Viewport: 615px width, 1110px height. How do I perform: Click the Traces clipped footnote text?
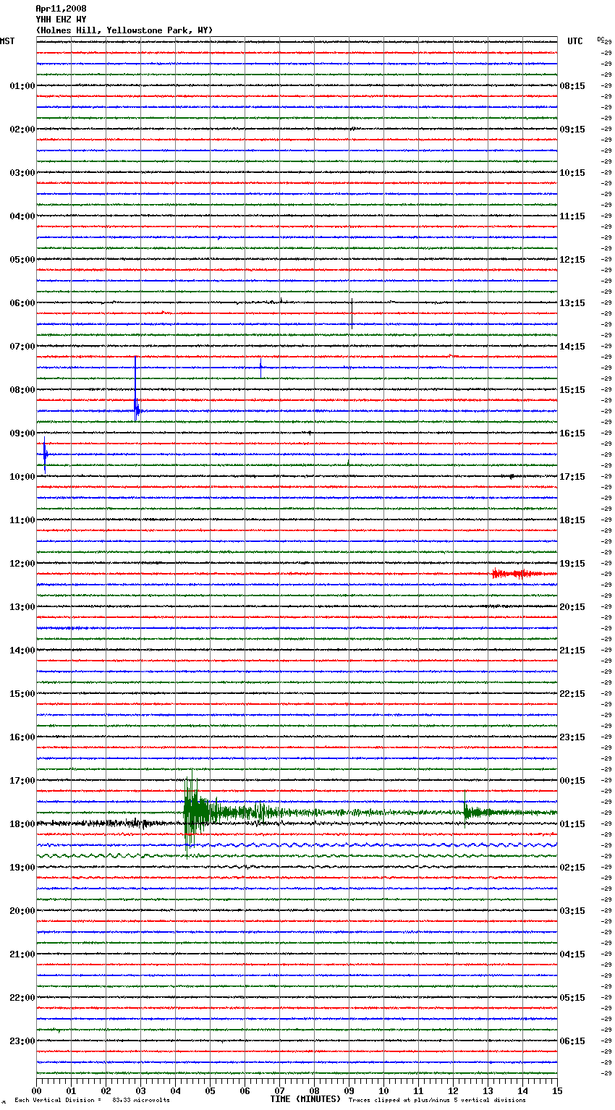tap(437, 1101)
